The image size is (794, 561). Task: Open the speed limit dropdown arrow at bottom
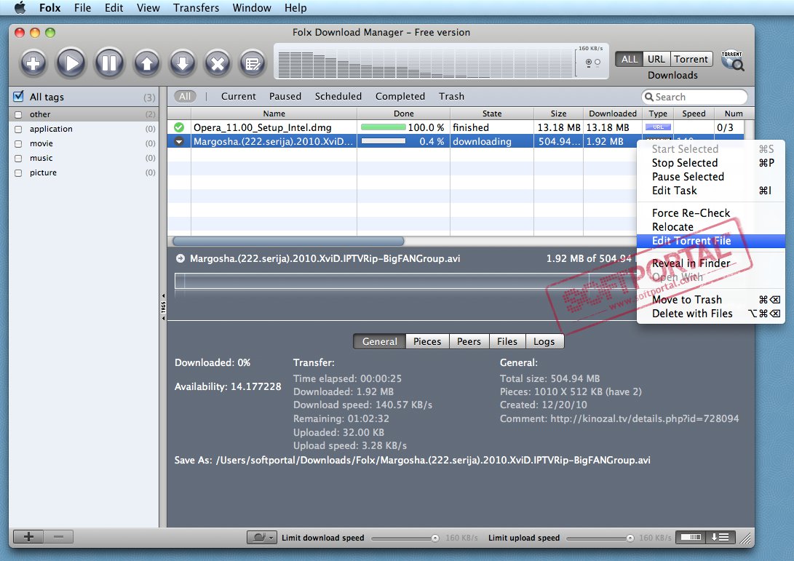click(x=272, y=537)
